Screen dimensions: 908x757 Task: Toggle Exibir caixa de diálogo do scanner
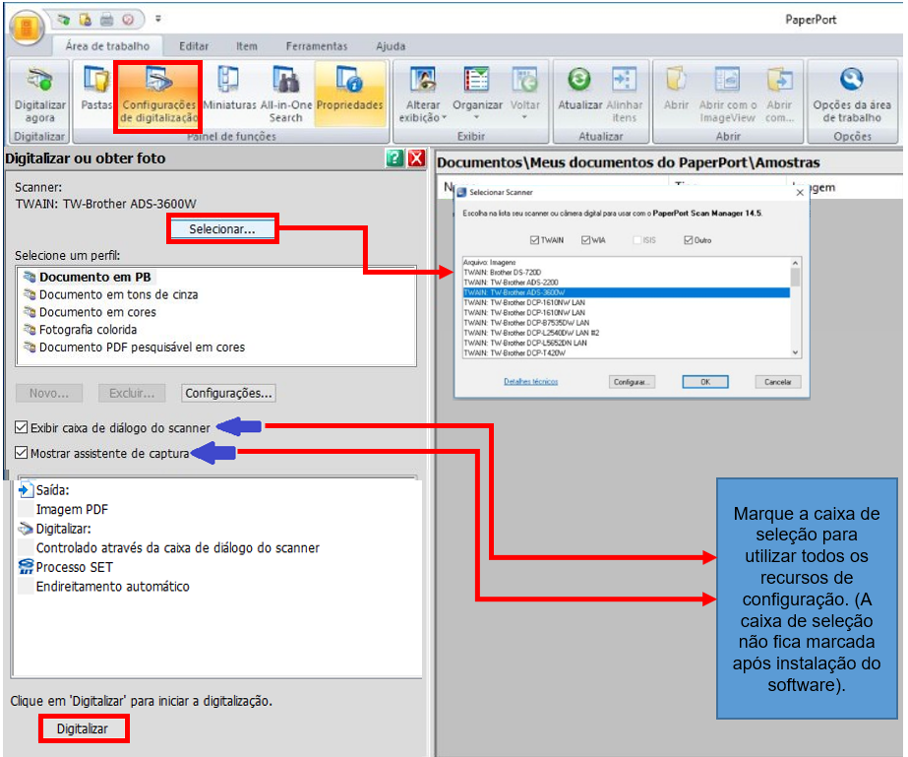[22, 428]
